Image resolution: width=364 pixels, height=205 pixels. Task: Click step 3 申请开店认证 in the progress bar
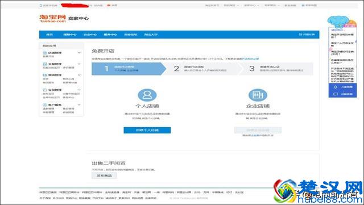pos(276,69)
